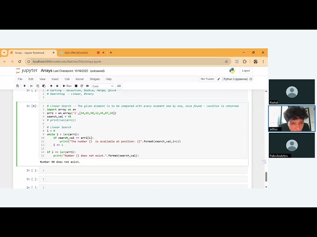Open the Chrome three-dot menu
Screen dimensions: 317x237
coord(263,61)
